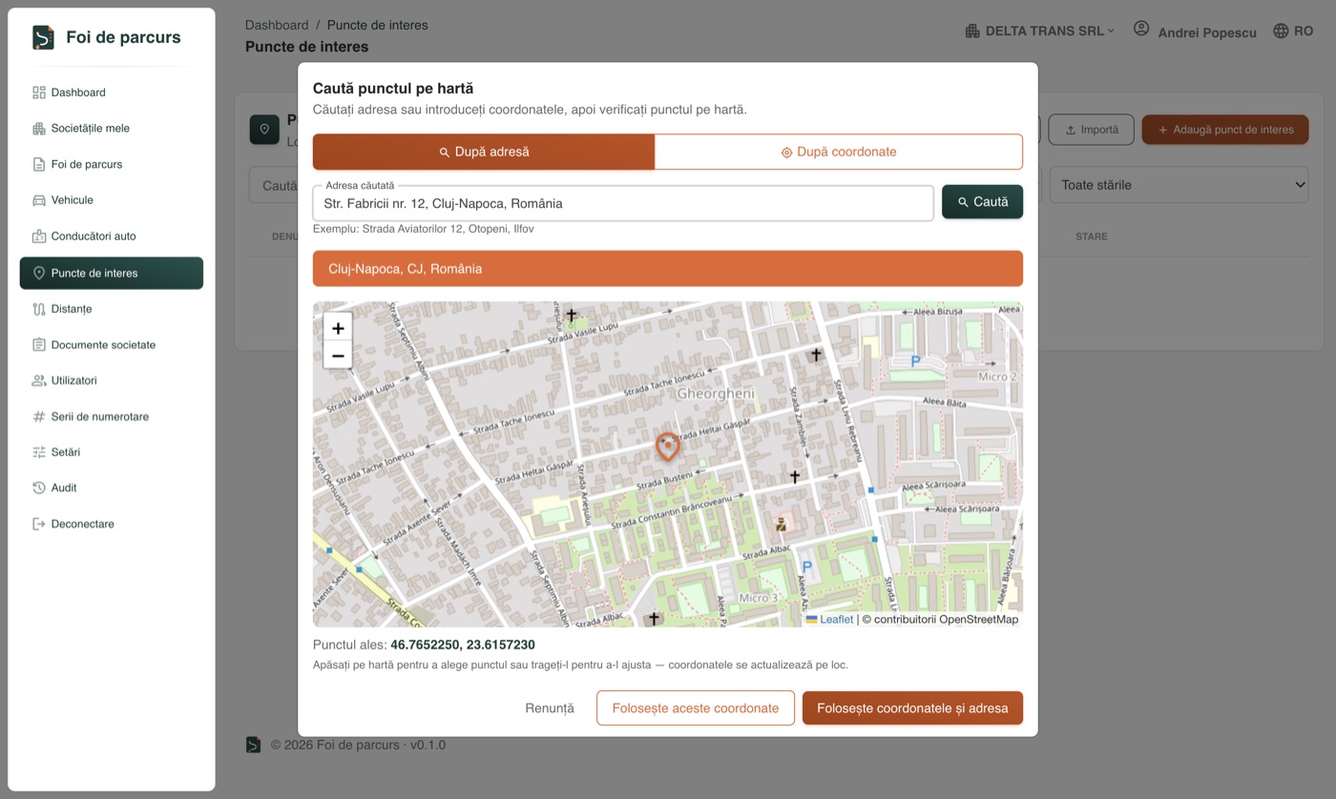The width and height of the screenshot is (1336, 799).
Task: Click the Utilizatori people icon
Action: coord(39,380)
